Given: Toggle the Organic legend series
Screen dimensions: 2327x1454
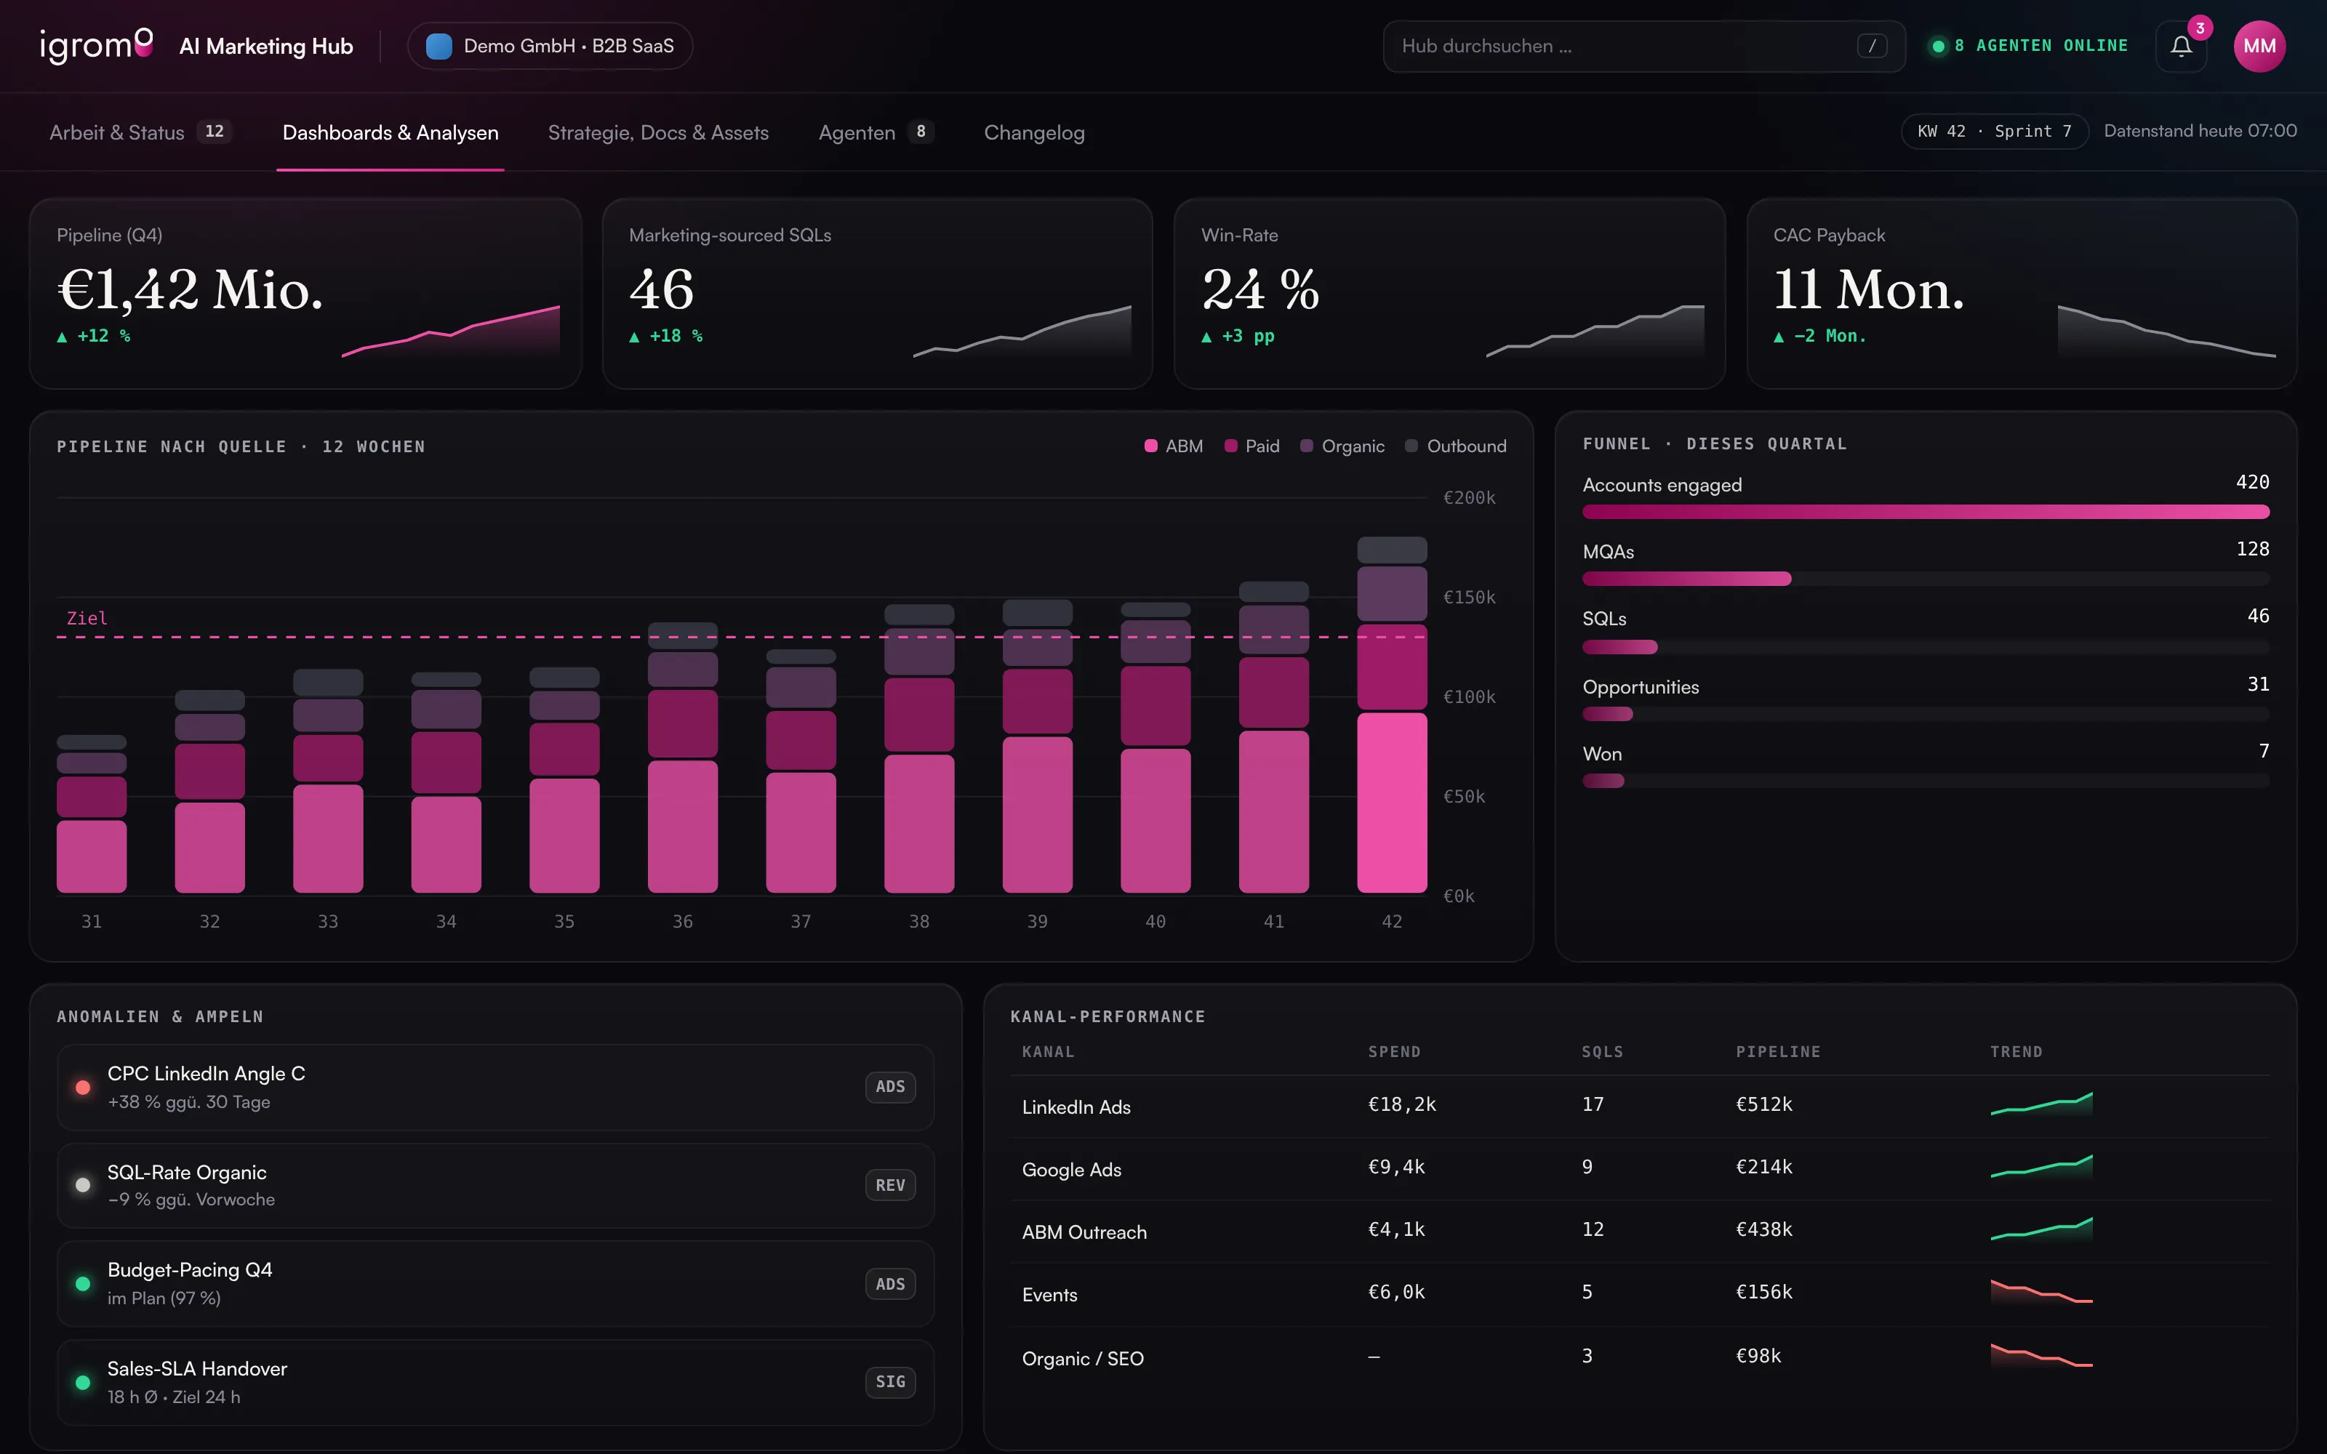Looking at the screenshot, I should pyautogui.click(x=1342, y=446).
